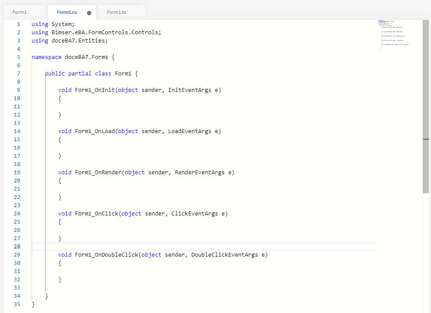Click the 'using System;' statement
The image size is (431, 313).
[x=53, y=24]
